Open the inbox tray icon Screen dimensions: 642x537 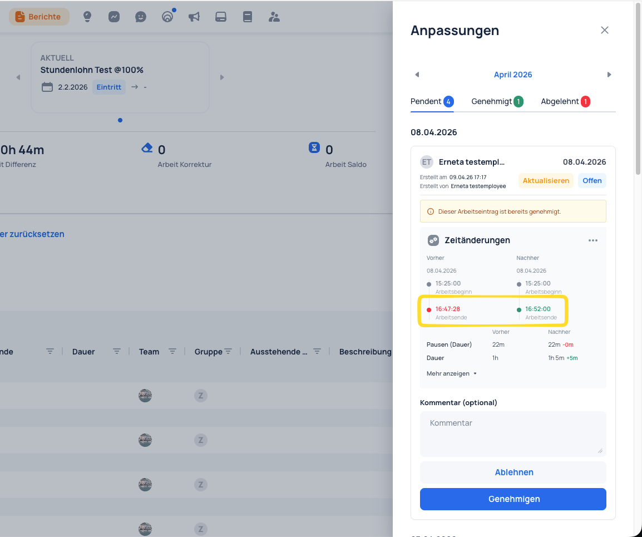pos(221,17)
